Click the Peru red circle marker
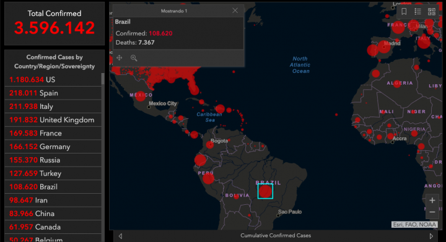446x242 pixels. (208, 178)
